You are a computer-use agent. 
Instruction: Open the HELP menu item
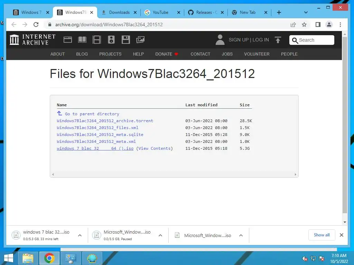point(138,54)
